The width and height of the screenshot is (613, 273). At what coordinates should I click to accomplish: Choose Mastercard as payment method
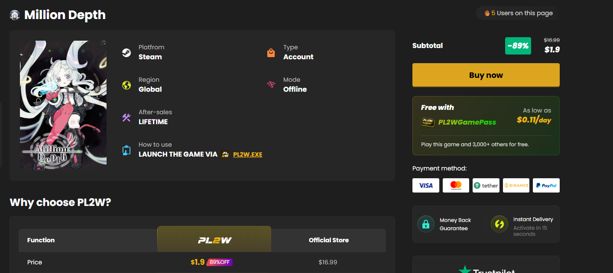point(456,186)
